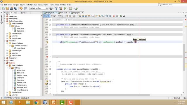
Task: Click the Shift Line Right editor icon
Action: click(110, 16)
